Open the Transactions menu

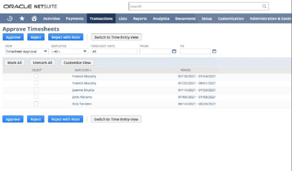(x=101, y=18)
